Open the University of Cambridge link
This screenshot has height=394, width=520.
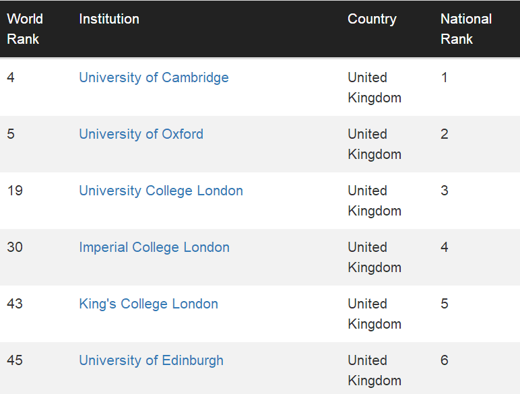pos(154,77)
